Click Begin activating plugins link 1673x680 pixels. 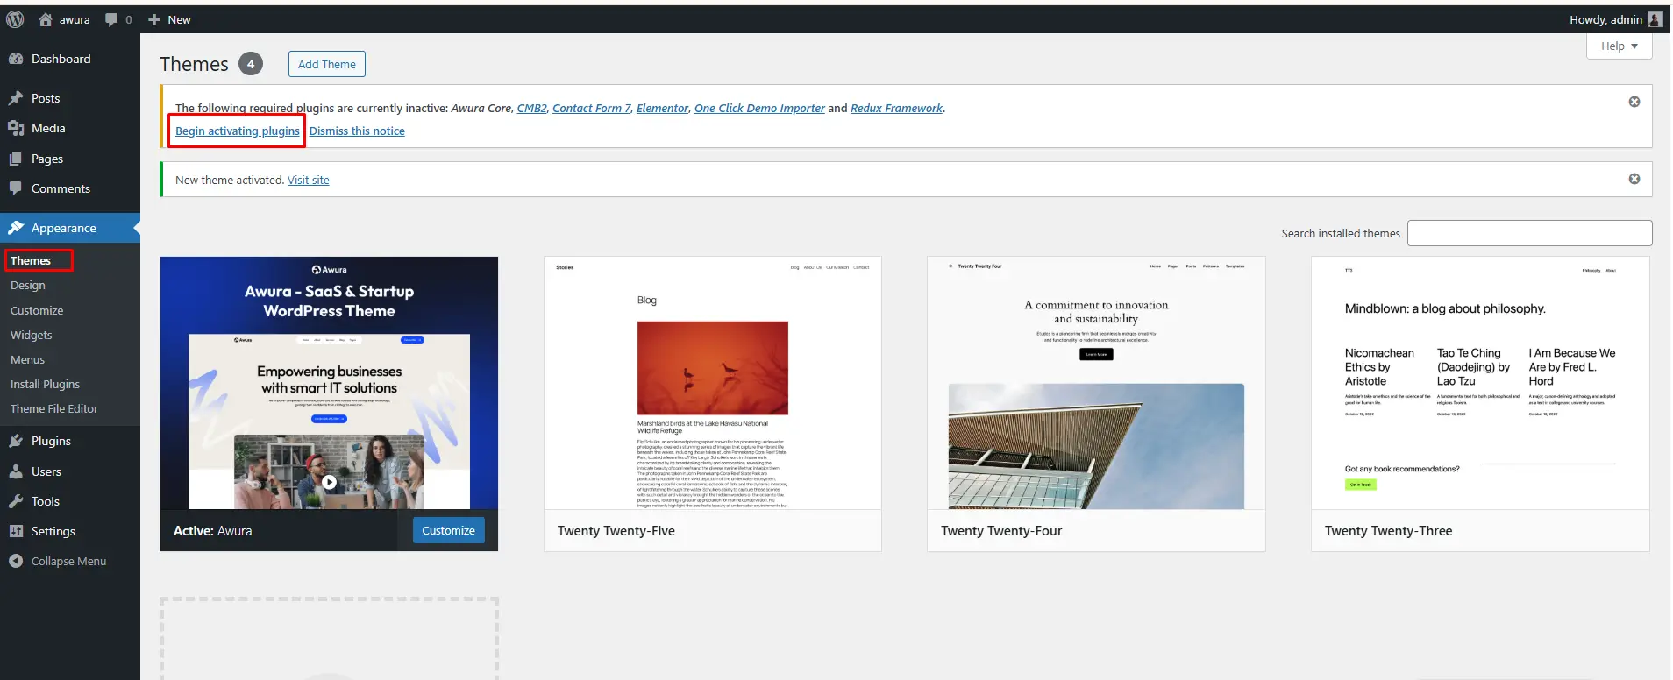pyautogui.click(x=238, y=131)
